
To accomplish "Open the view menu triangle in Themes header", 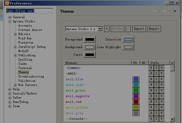I will coord(175,11).
